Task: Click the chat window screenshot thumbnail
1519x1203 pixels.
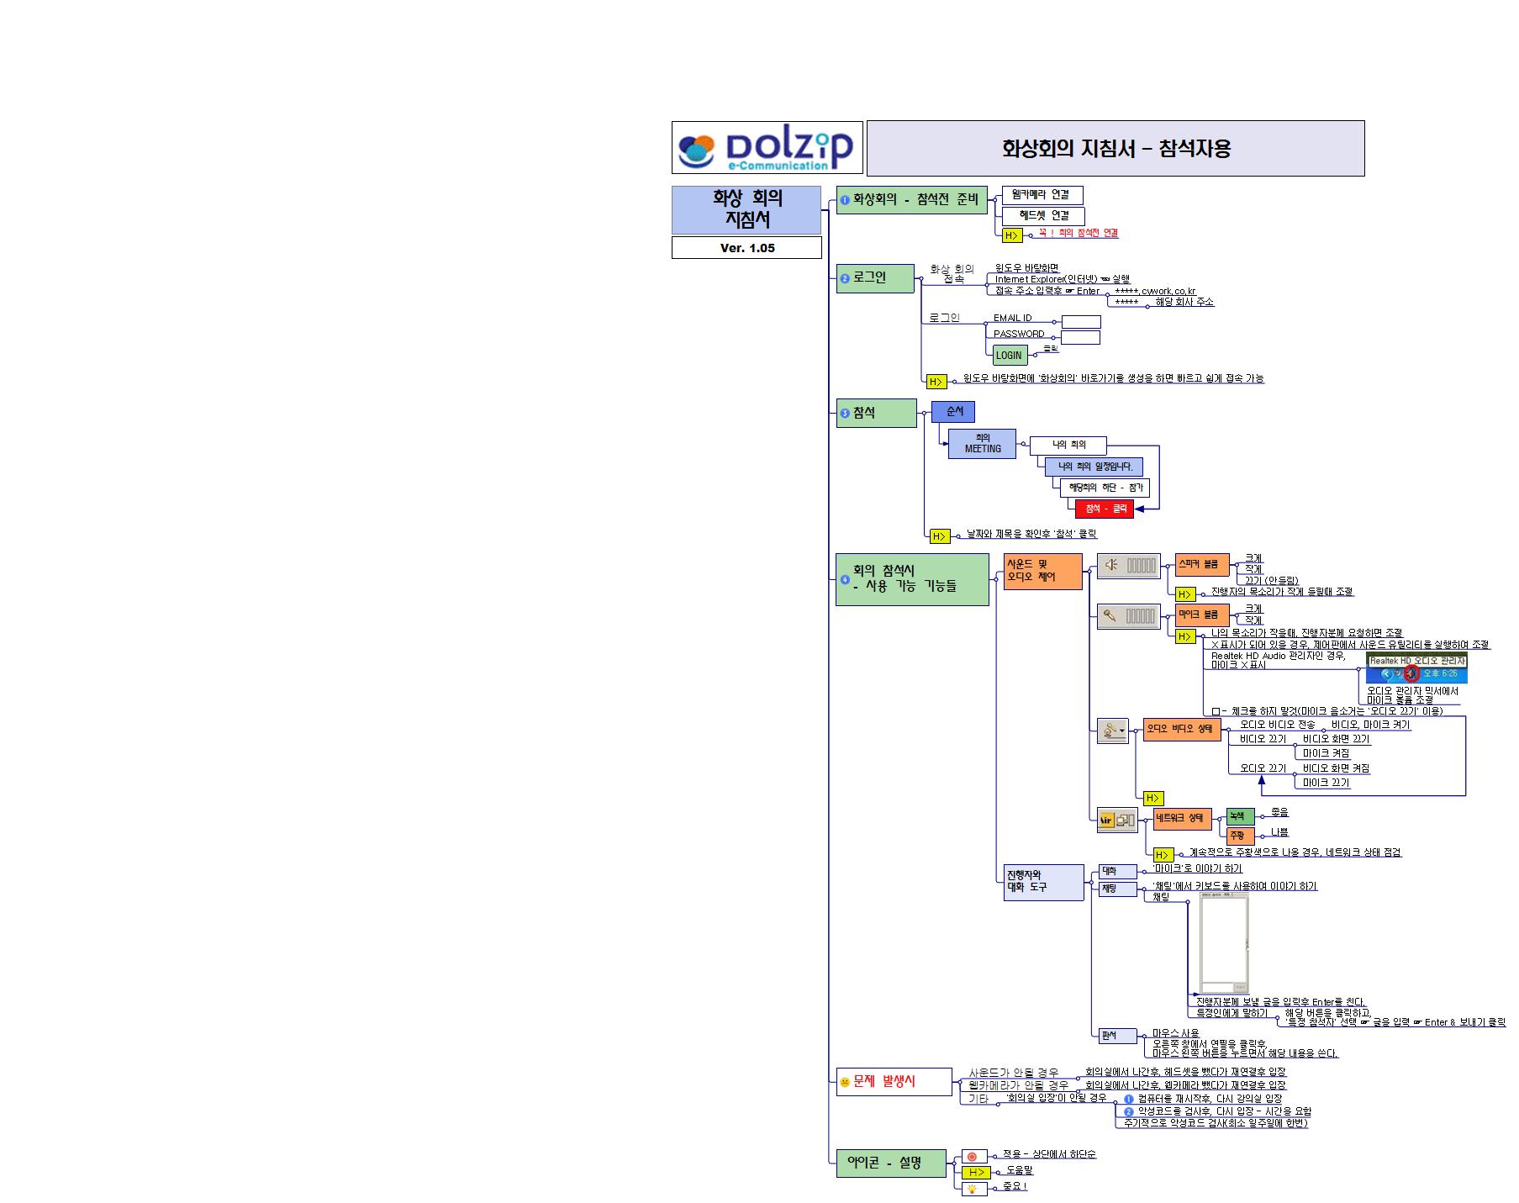Action: click(1223, 943)
